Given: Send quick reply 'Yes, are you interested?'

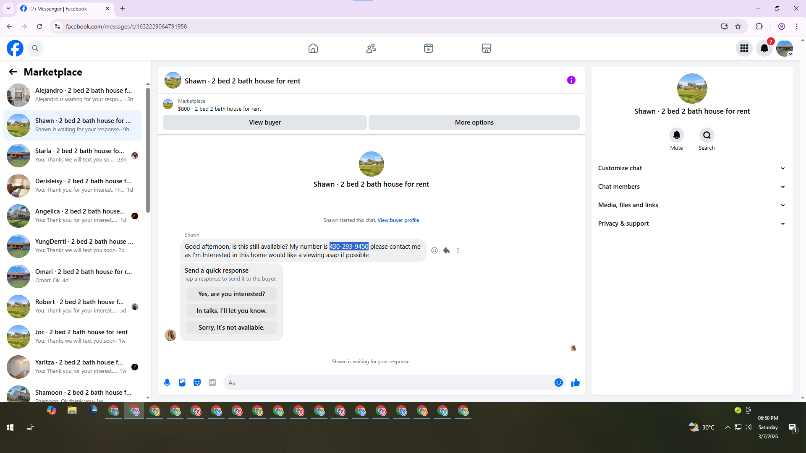Looking at the screenshot, I should [232, 294].
